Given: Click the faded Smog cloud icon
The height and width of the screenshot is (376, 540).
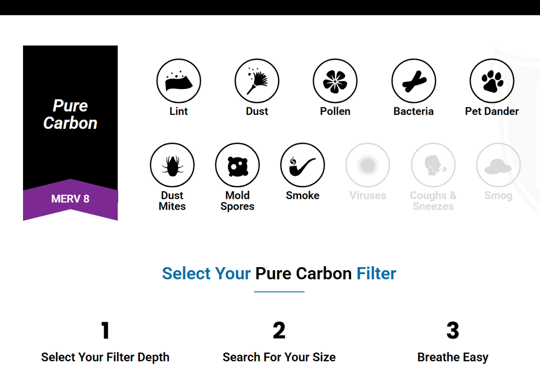Looking at the screenshot, I should (x=498, y=165).
